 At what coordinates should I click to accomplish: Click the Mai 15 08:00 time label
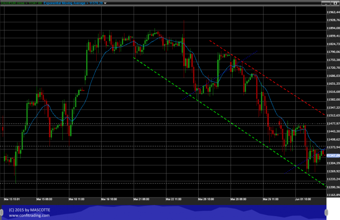pos(44,199)
